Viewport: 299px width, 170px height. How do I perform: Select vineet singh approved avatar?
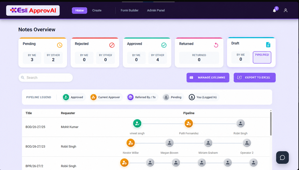[137, 124]
